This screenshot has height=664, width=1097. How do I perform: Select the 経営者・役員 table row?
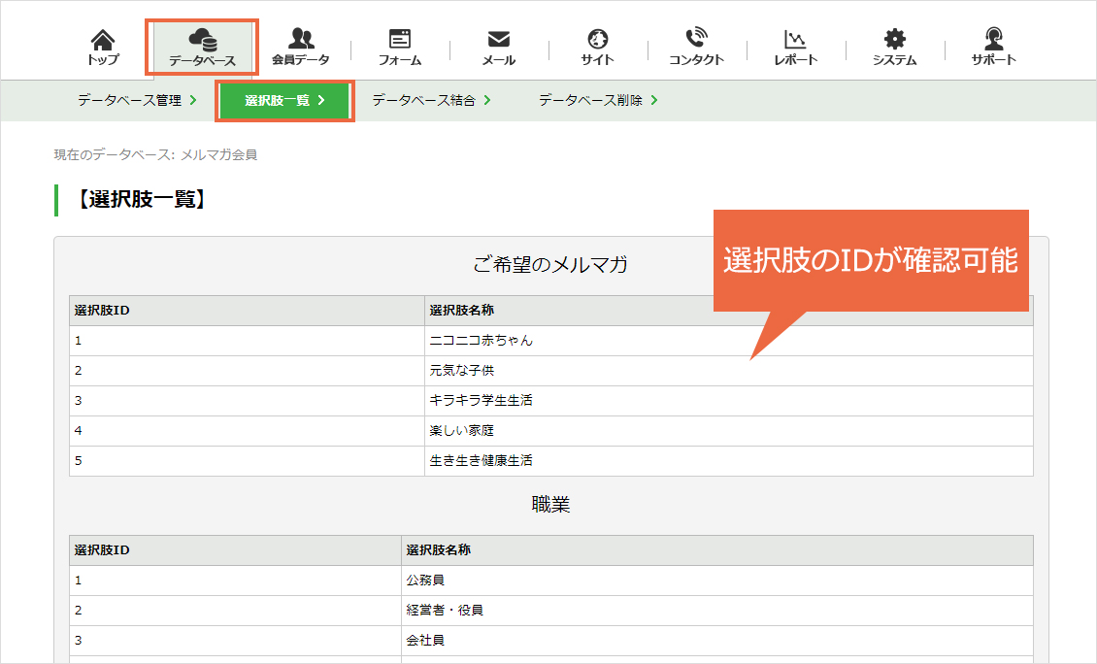coord(551,611)
